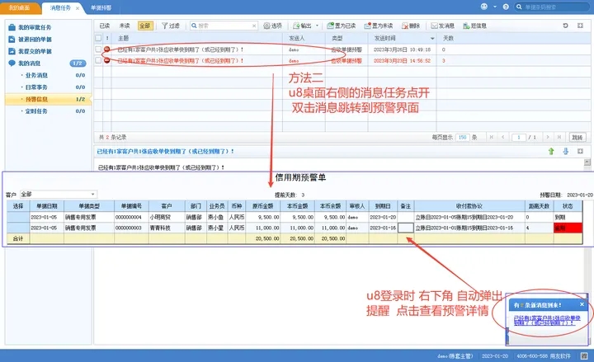Expand the 输出 dropdown arrow
This screenshot has width=594, height=362.
pos(317,26)
